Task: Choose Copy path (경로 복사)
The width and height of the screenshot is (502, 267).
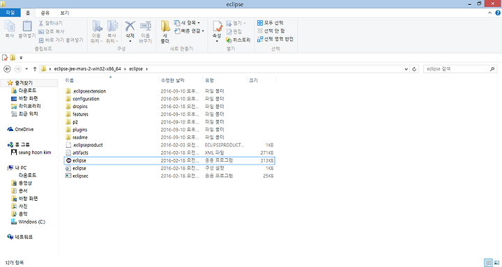Action: (51, 31)
